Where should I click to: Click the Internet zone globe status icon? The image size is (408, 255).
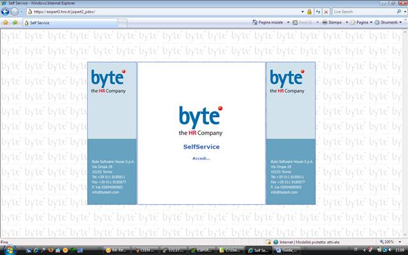click(x=276, y=242)
